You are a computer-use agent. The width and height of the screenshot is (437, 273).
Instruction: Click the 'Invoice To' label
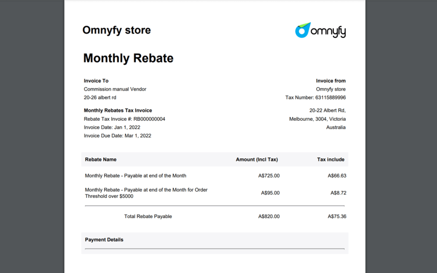(96, 81)
